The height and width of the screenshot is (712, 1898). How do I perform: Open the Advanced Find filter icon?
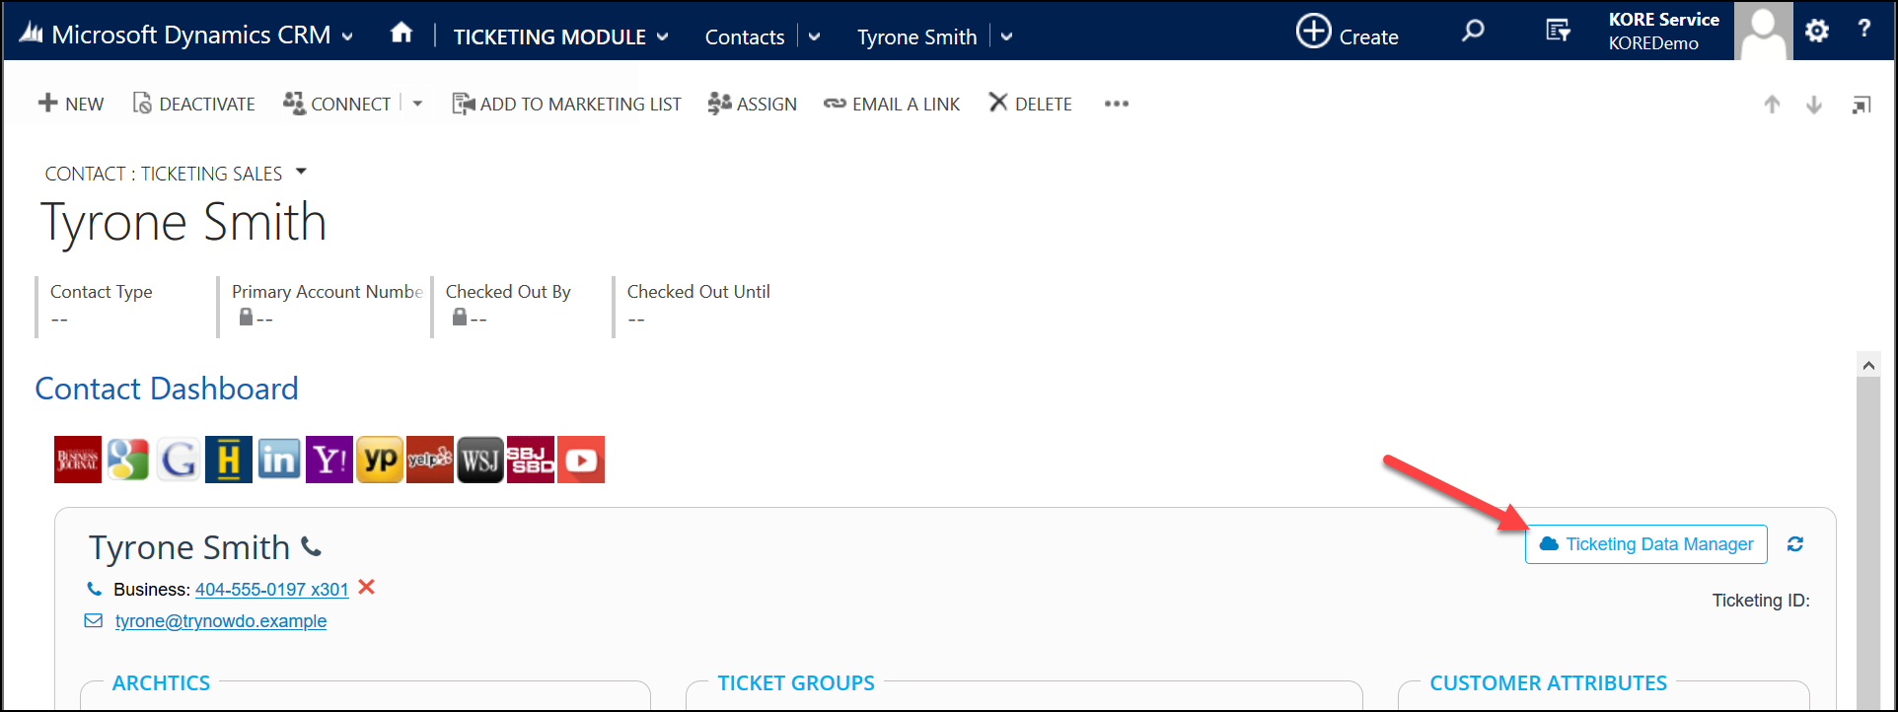(1559, 31)
